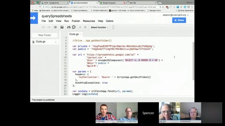Open the Bookmarks bookmark link
The width and height of the screenshot is (225, 126).
[45, 10]
